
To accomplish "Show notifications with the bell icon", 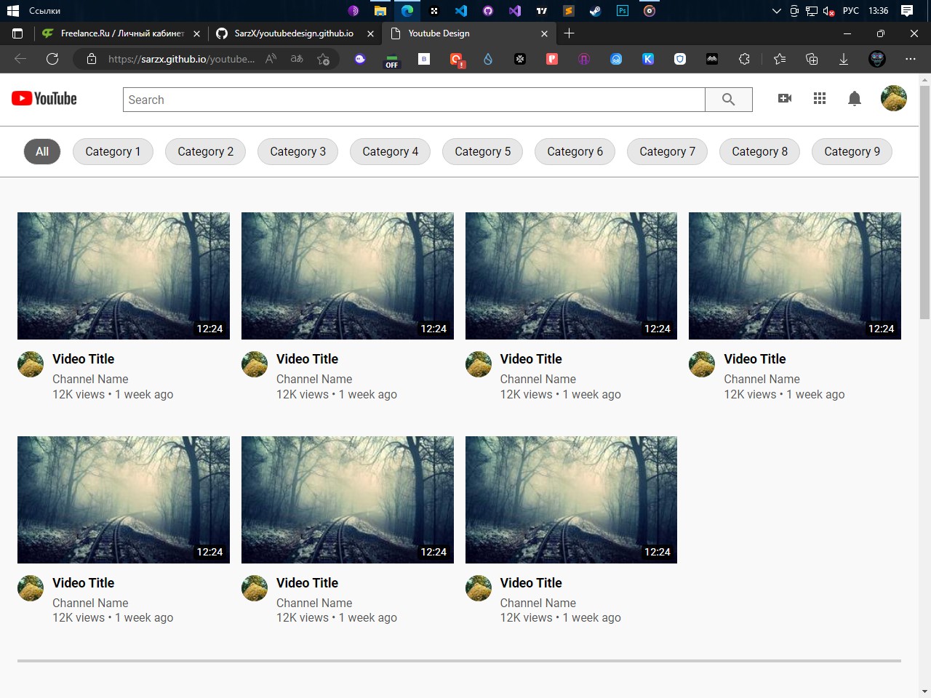I will point(855,99).
